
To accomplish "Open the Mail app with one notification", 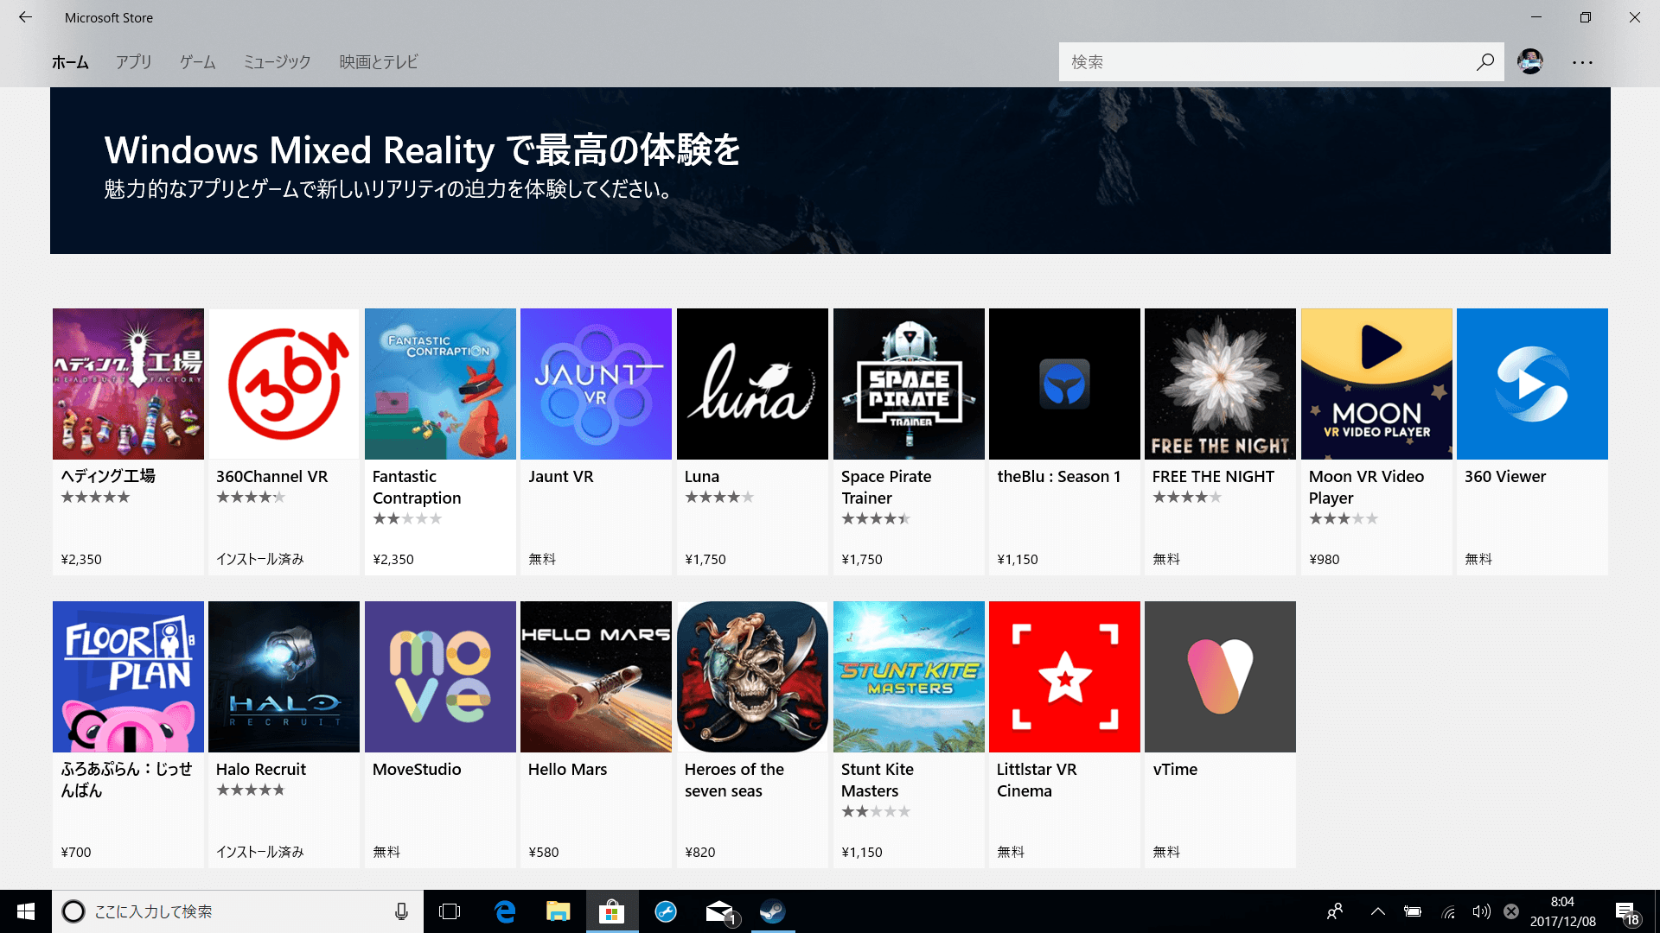I will coord(718,911).
